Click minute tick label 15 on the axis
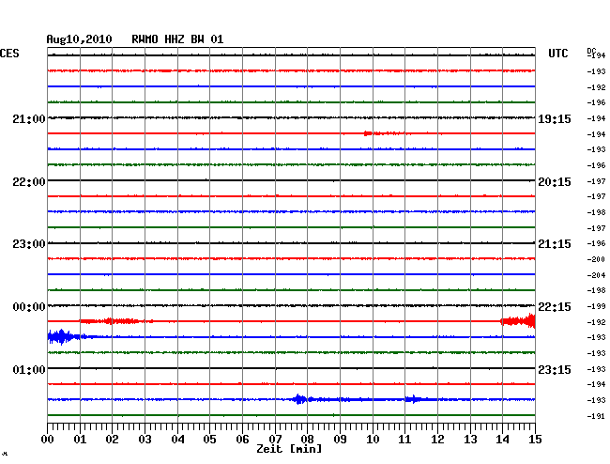Viewport: 610px width, 464px height. tap(535, 440)
